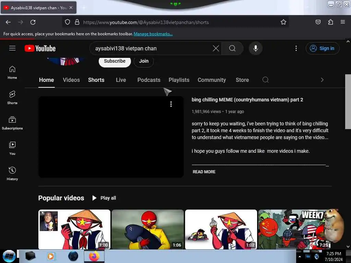
Task: Switch to the channel Shorts tab
Action: 96,80
